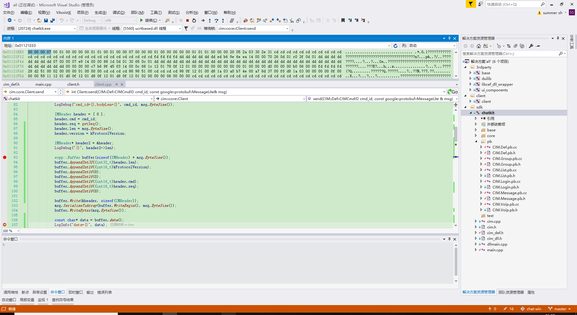This screenshot has width=577, height=315.
Task: Open the 文件(F) menu
Action: click(9, 13)
